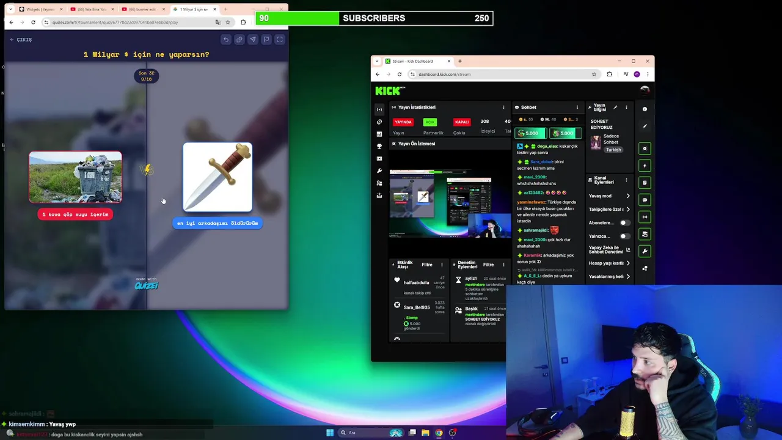Expand Yavaş mod option
Image resolution: width=782 pixels, height=440 pixels.
point(610,196)
